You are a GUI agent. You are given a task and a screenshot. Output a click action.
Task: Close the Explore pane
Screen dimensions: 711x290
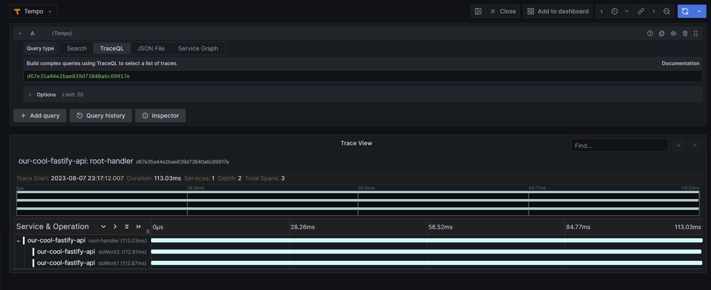click(503, 11)
